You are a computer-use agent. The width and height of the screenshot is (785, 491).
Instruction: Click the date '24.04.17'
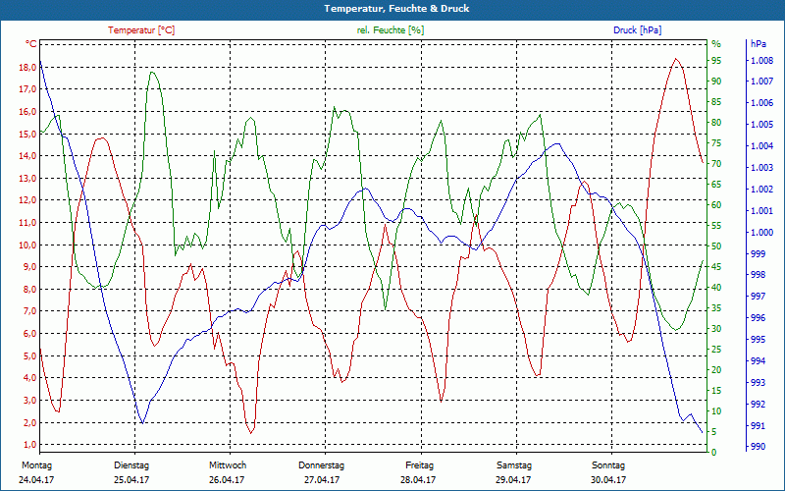coord(36,480)
